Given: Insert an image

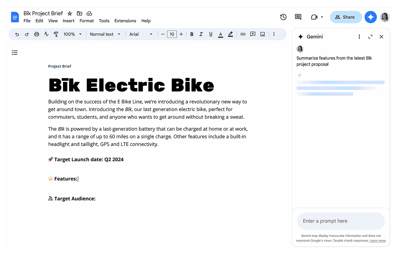Looking at the screenshot, I should [263, 34].
